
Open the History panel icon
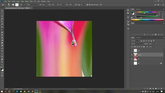(128, 10)
